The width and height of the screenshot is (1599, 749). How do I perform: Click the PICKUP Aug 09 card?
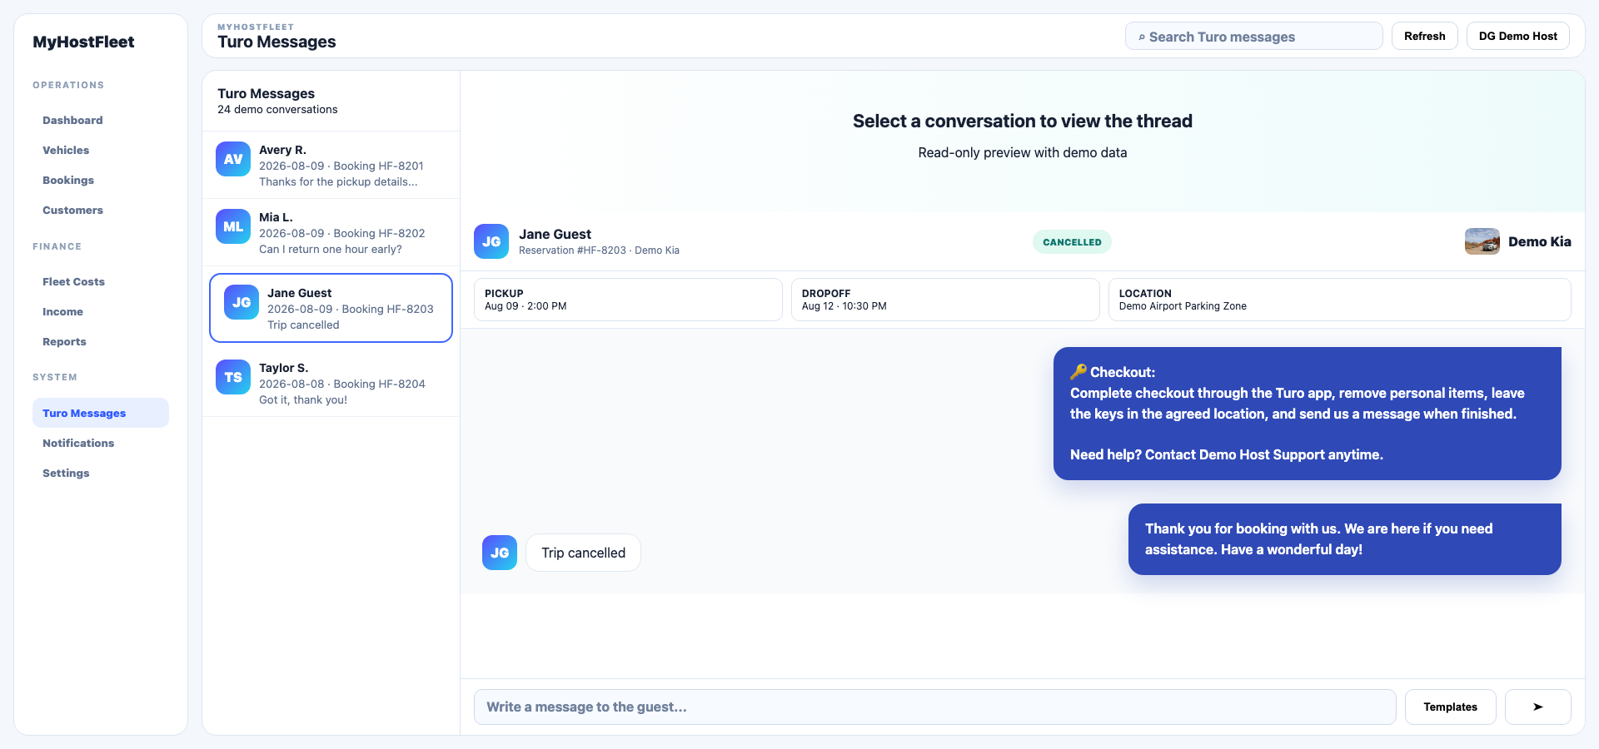point(628,300)
